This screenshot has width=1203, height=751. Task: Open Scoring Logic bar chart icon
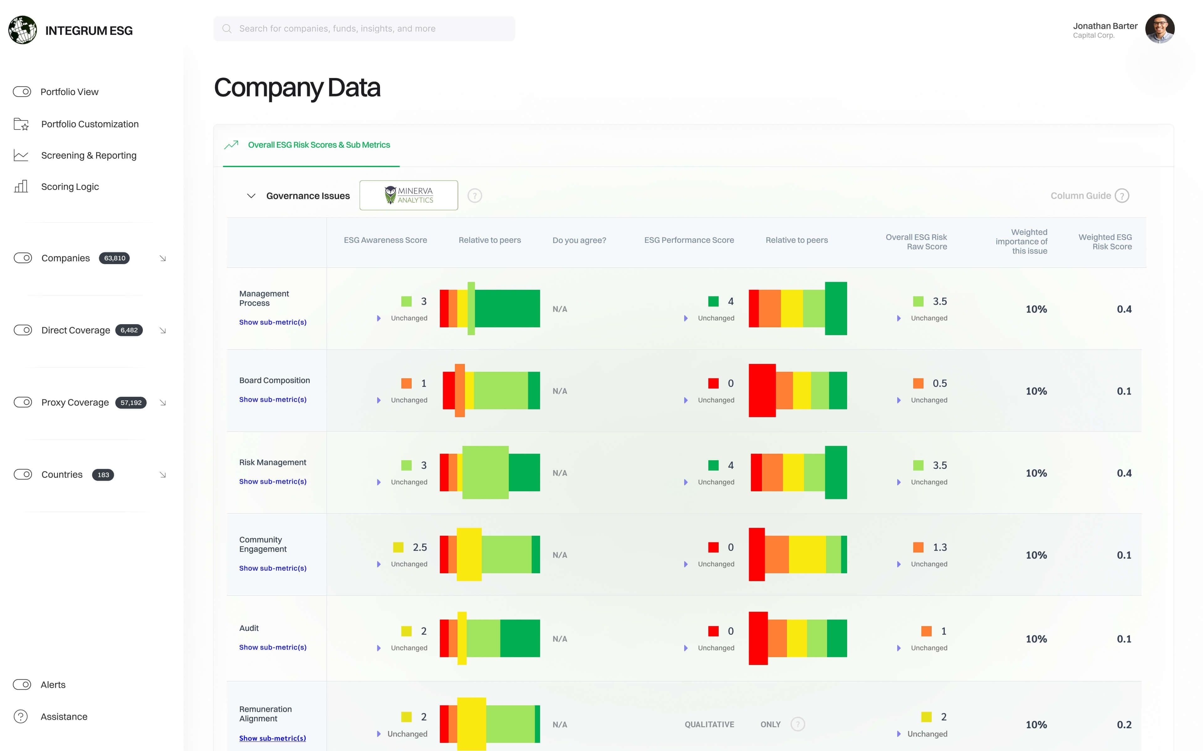(21, 187)
